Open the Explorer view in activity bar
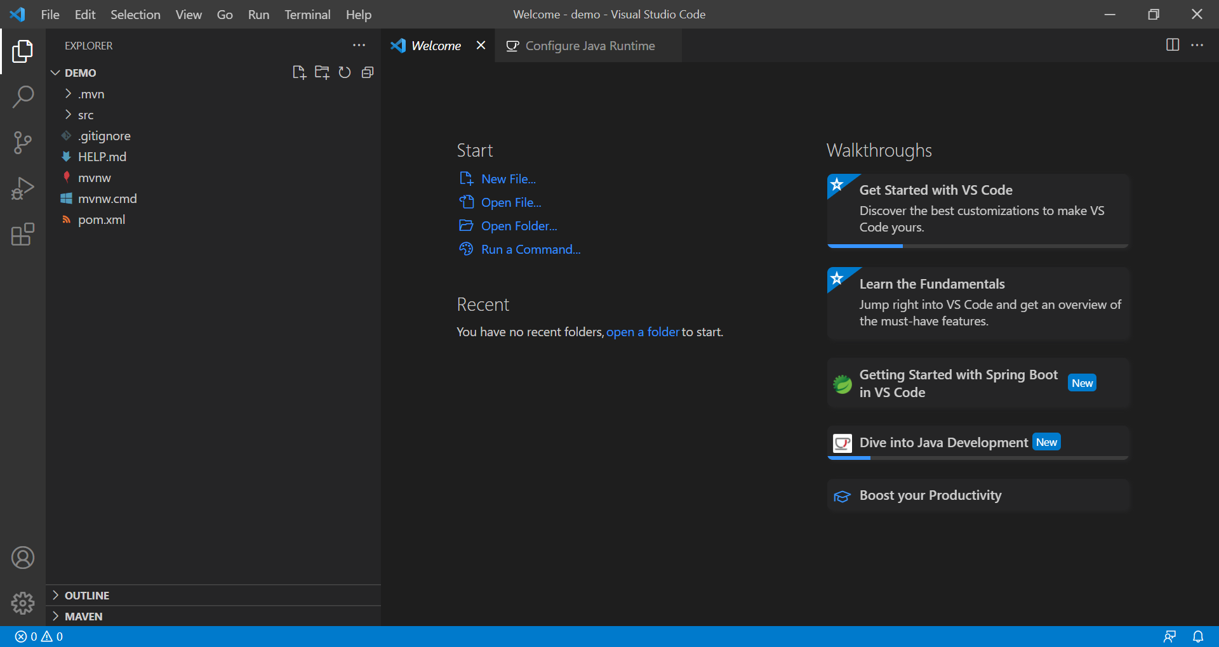The width and height of the screenshot is (1219, 647). (x=23, y=51)
